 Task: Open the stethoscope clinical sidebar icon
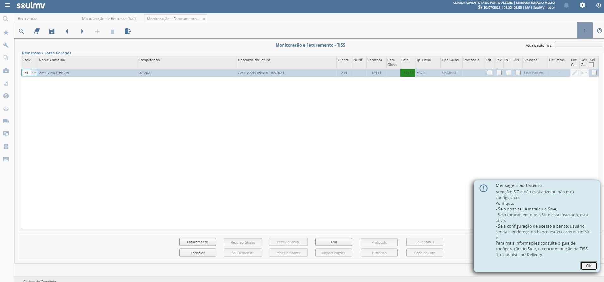pos(6,58)
